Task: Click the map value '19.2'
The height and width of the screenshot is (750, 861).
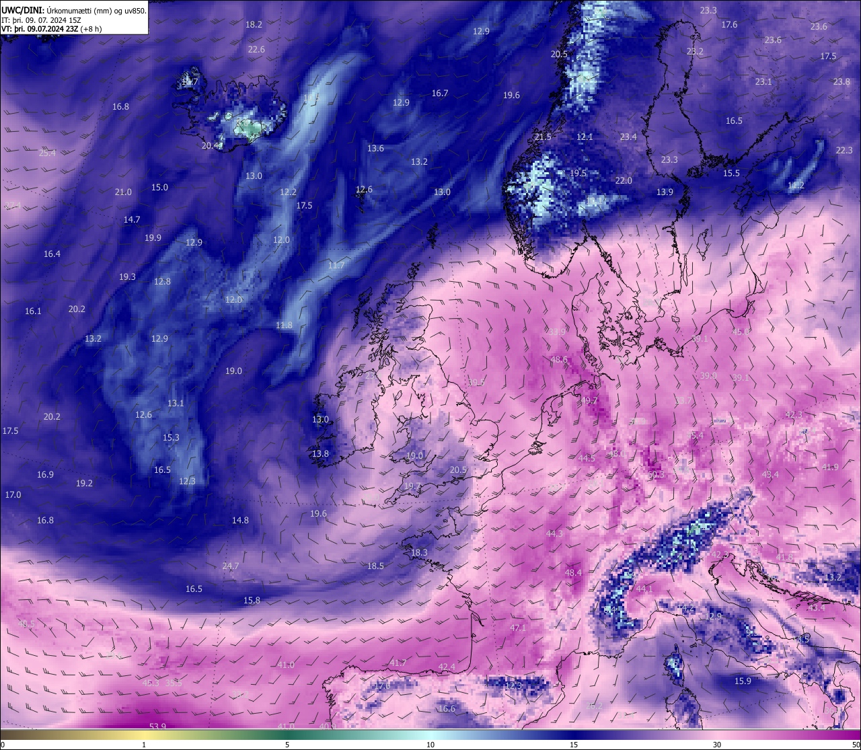Action: 84,483
